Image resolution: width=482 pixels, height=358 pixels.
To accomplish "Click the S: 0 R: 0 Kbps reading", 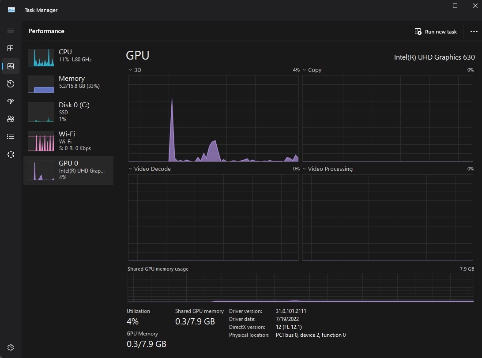I will 75,148.
